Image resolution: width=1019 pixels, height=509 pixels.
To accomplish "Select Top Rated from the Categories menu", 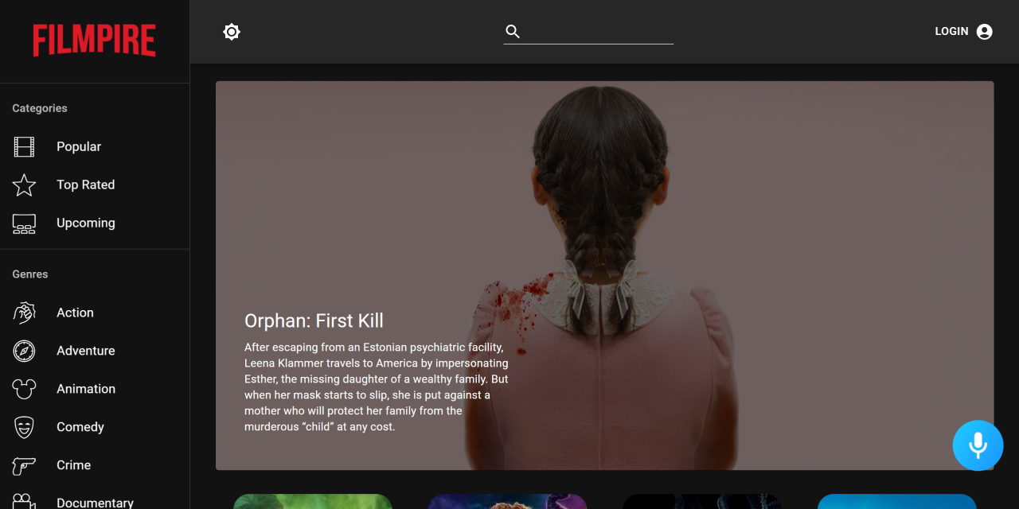I will pyautogui.click(x=85, y=185).
